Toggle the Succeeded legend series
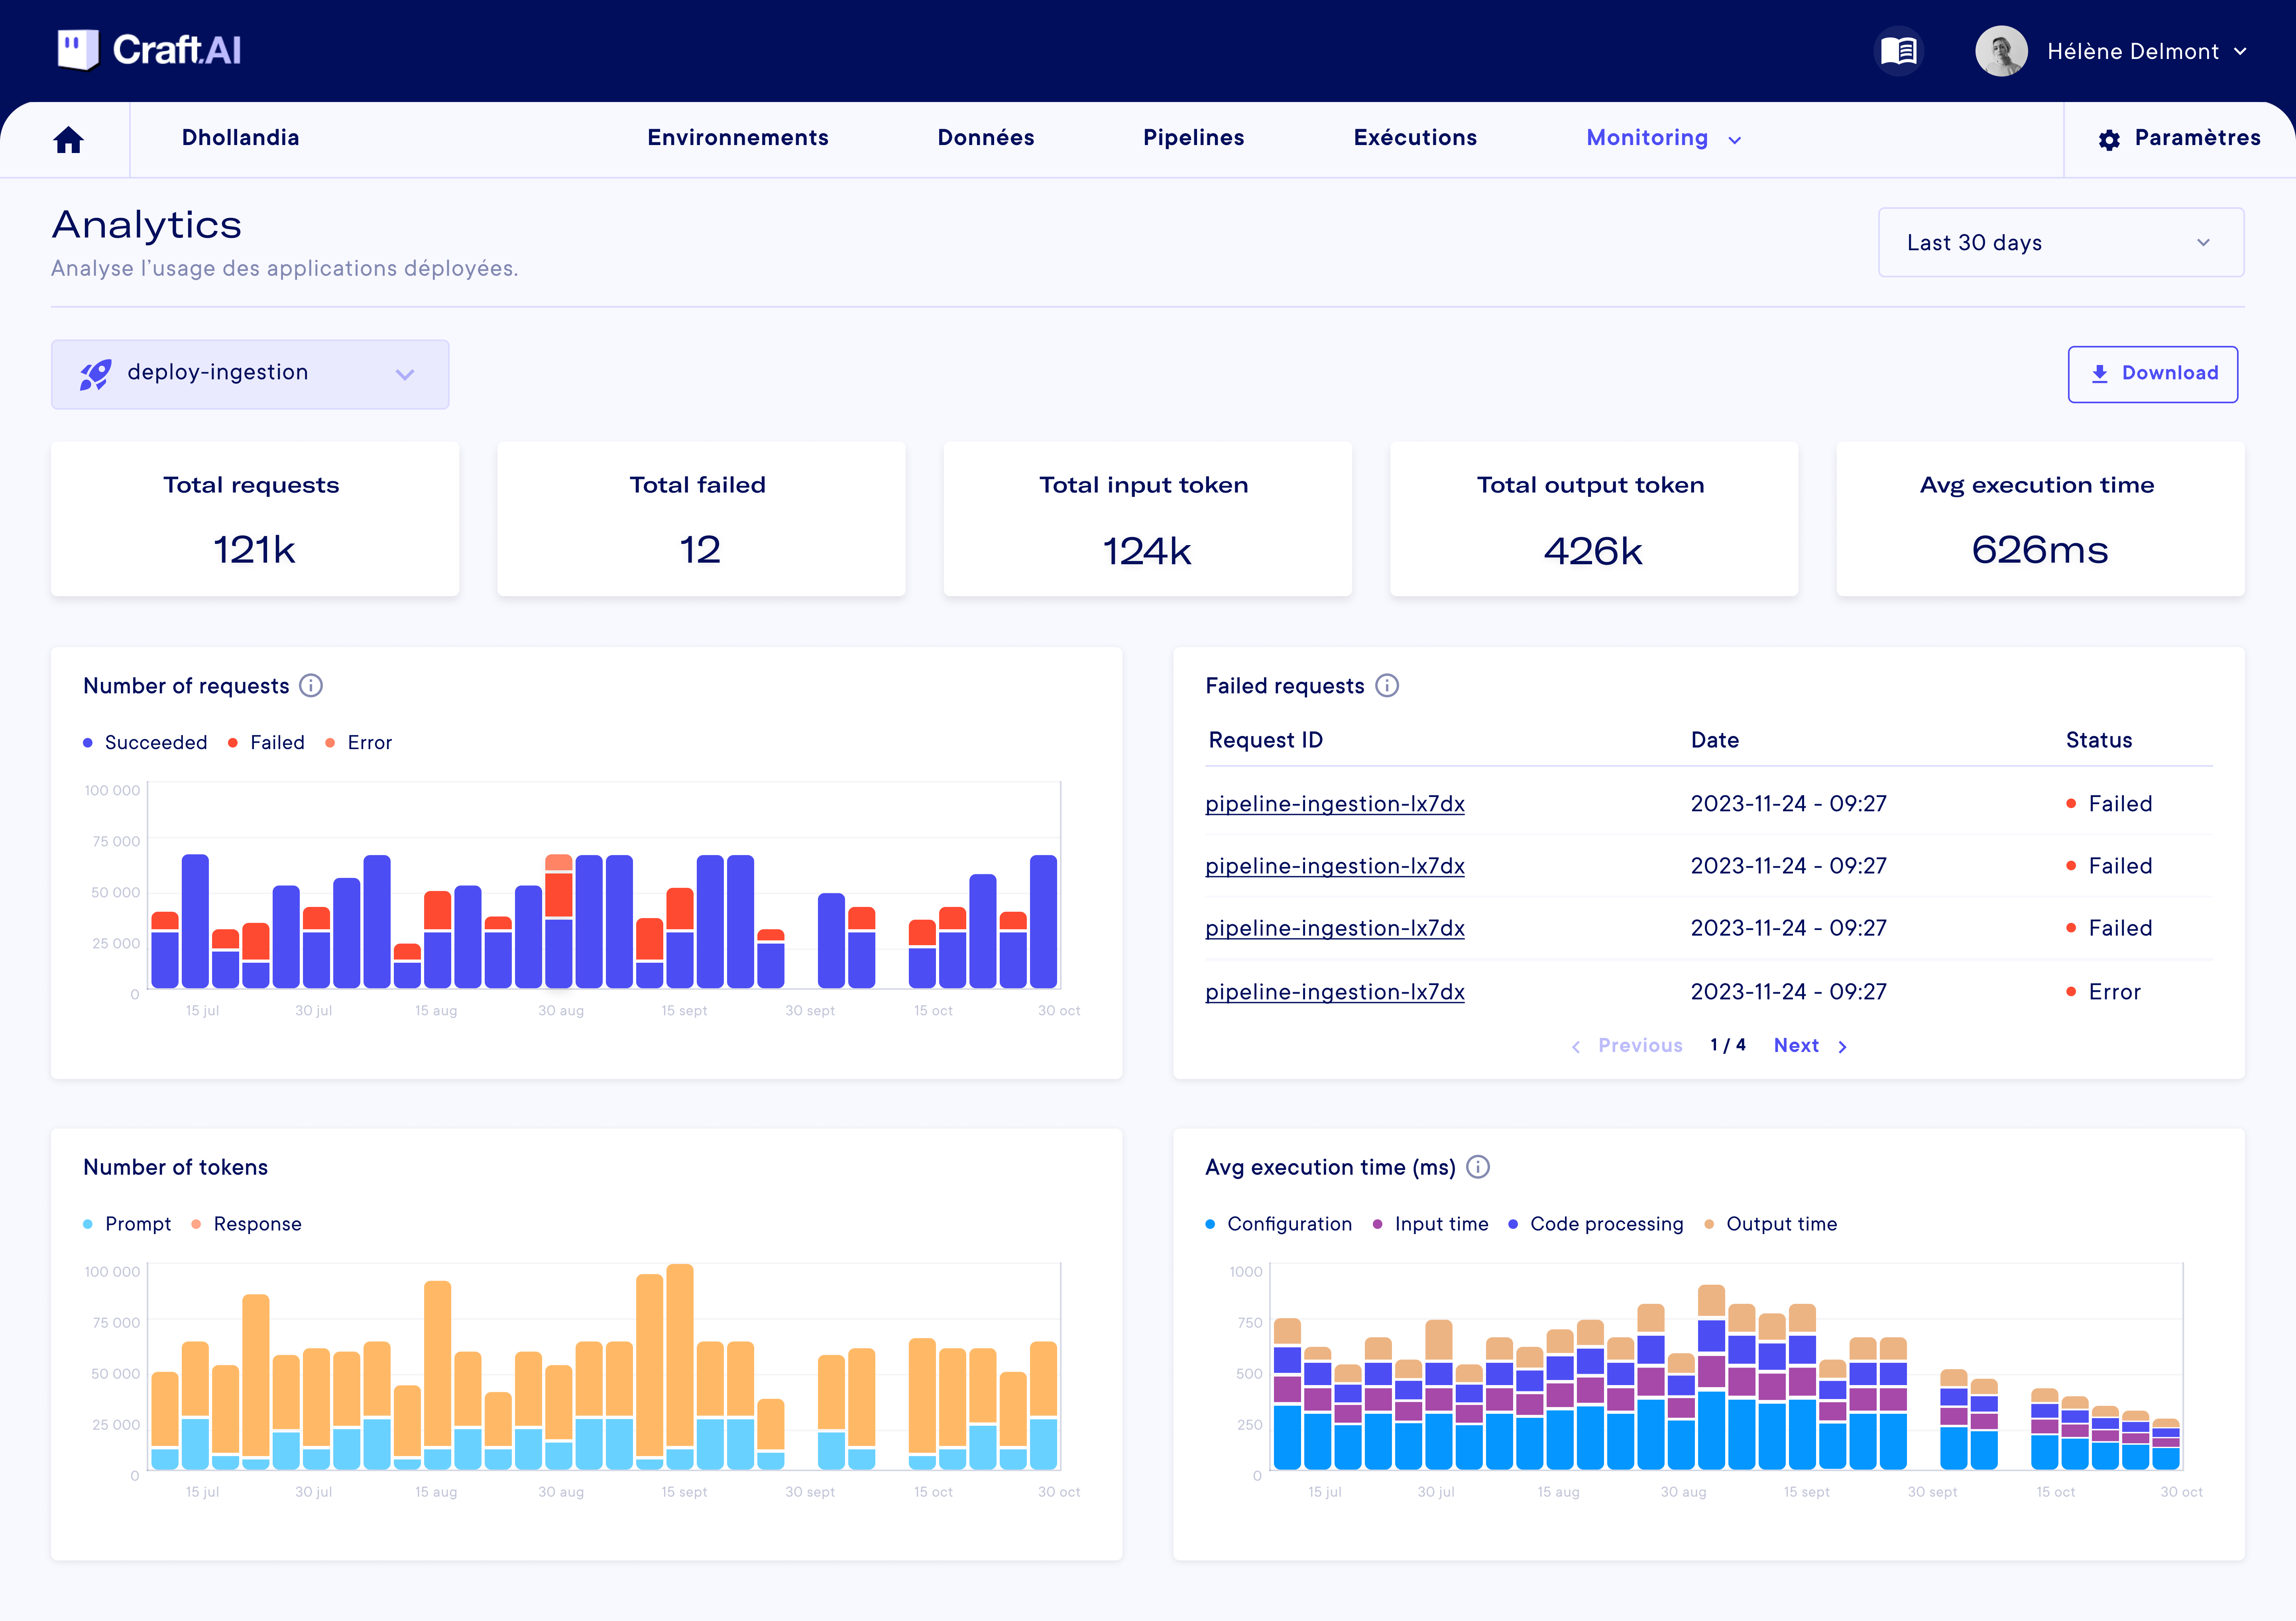This screenshot has height=1621, width=2296. 145,742
